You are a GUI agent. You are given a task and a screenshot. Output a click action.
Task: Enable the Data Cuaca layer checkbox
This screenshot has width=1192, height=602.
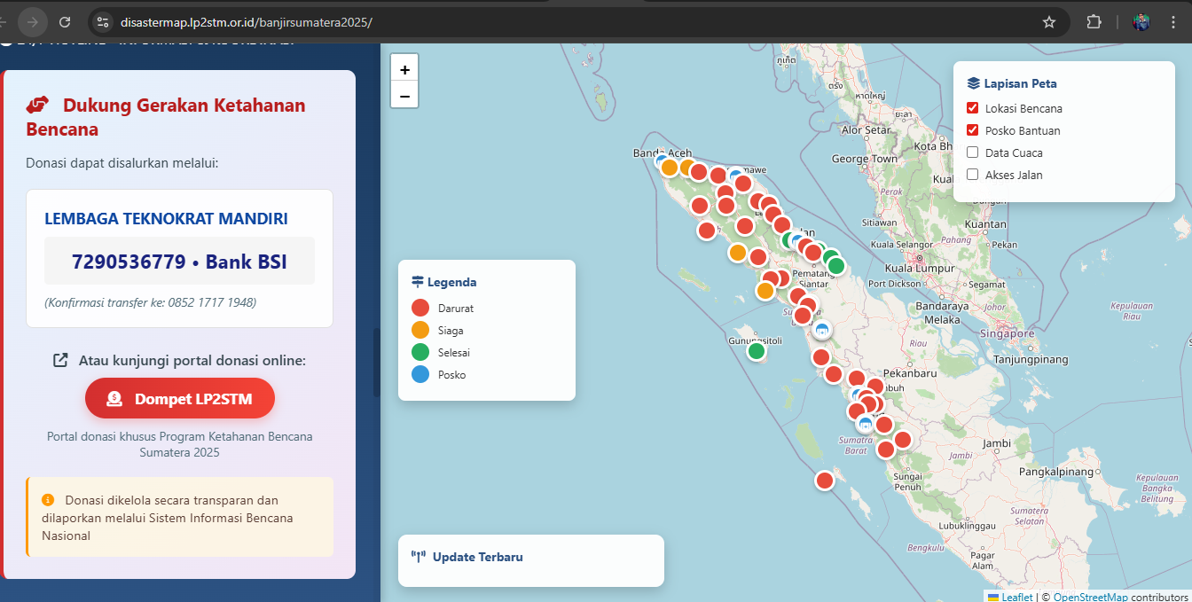click(973, 152)
